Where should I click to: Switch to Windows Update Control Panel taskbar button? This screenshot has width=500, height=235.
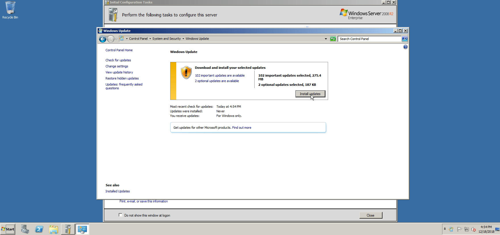pos(82,229)
